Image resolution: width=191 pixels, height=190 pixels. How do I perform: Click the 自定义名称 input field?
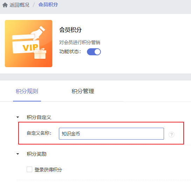click(x=111, y=134)
